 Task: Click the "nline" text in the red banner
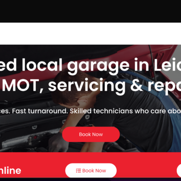(x=10, y=171)
